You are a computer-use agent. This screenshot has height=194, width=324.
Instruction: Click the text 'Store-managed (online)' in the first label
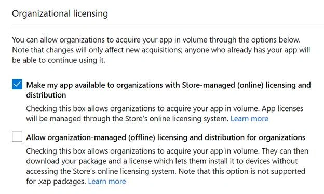coord(223,85)
